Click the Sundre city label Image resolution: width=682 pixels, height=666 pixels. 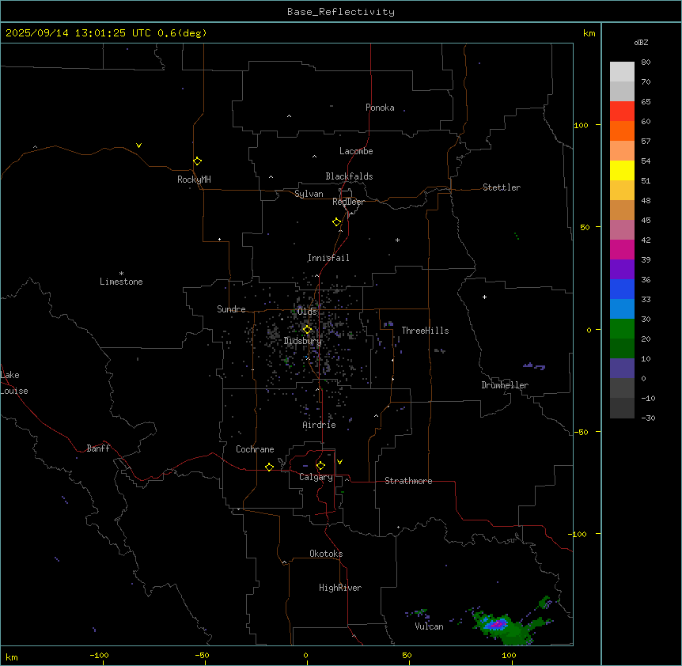pos(231,309)
